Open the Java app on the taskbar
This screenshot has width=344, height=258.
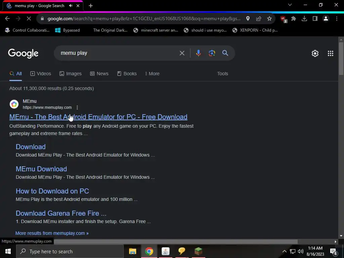tap(165, 251)
